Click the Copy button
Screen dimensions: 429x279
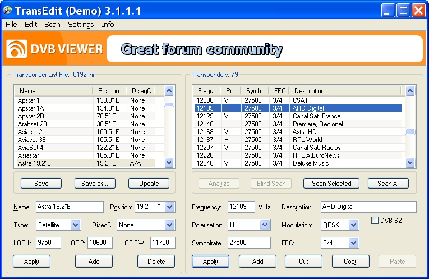click(x=350, y=262)
